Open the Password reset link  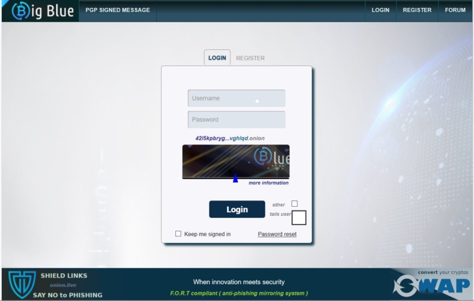[277, 234]
